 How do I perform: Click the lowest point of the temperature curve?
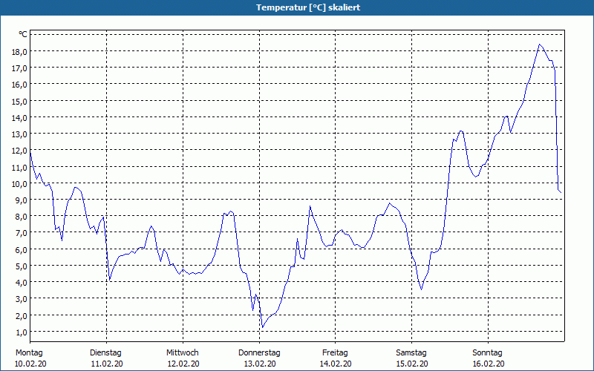[x=261, y=326]
